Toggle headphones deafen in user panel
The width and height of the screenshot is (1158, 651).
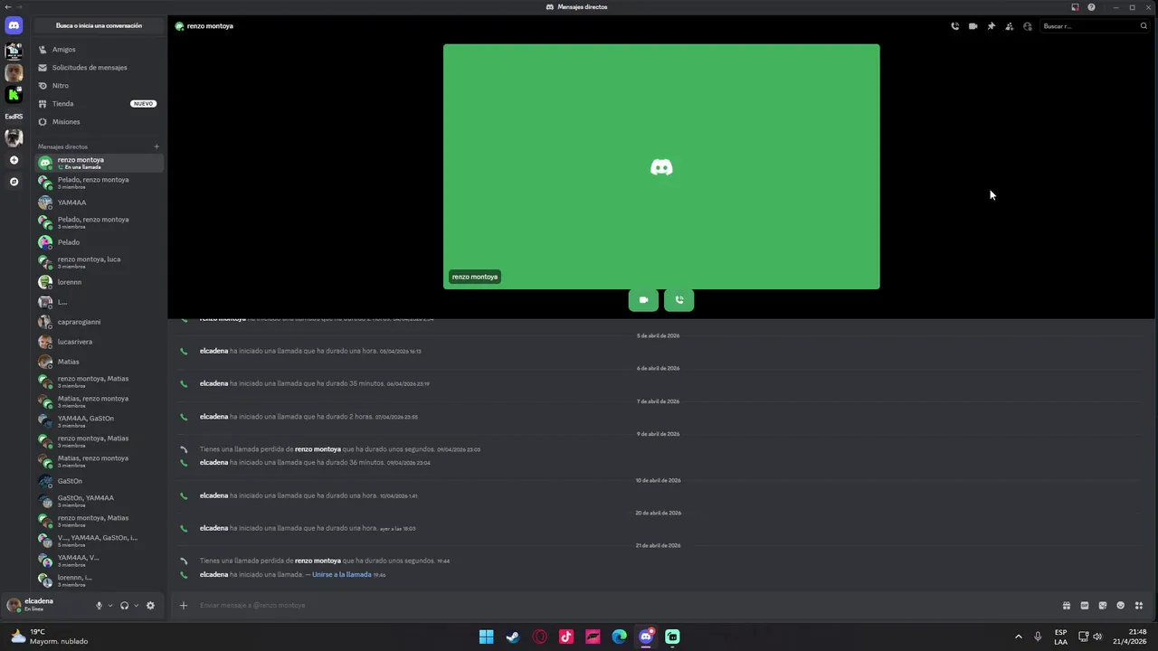[x=124, y=606]
